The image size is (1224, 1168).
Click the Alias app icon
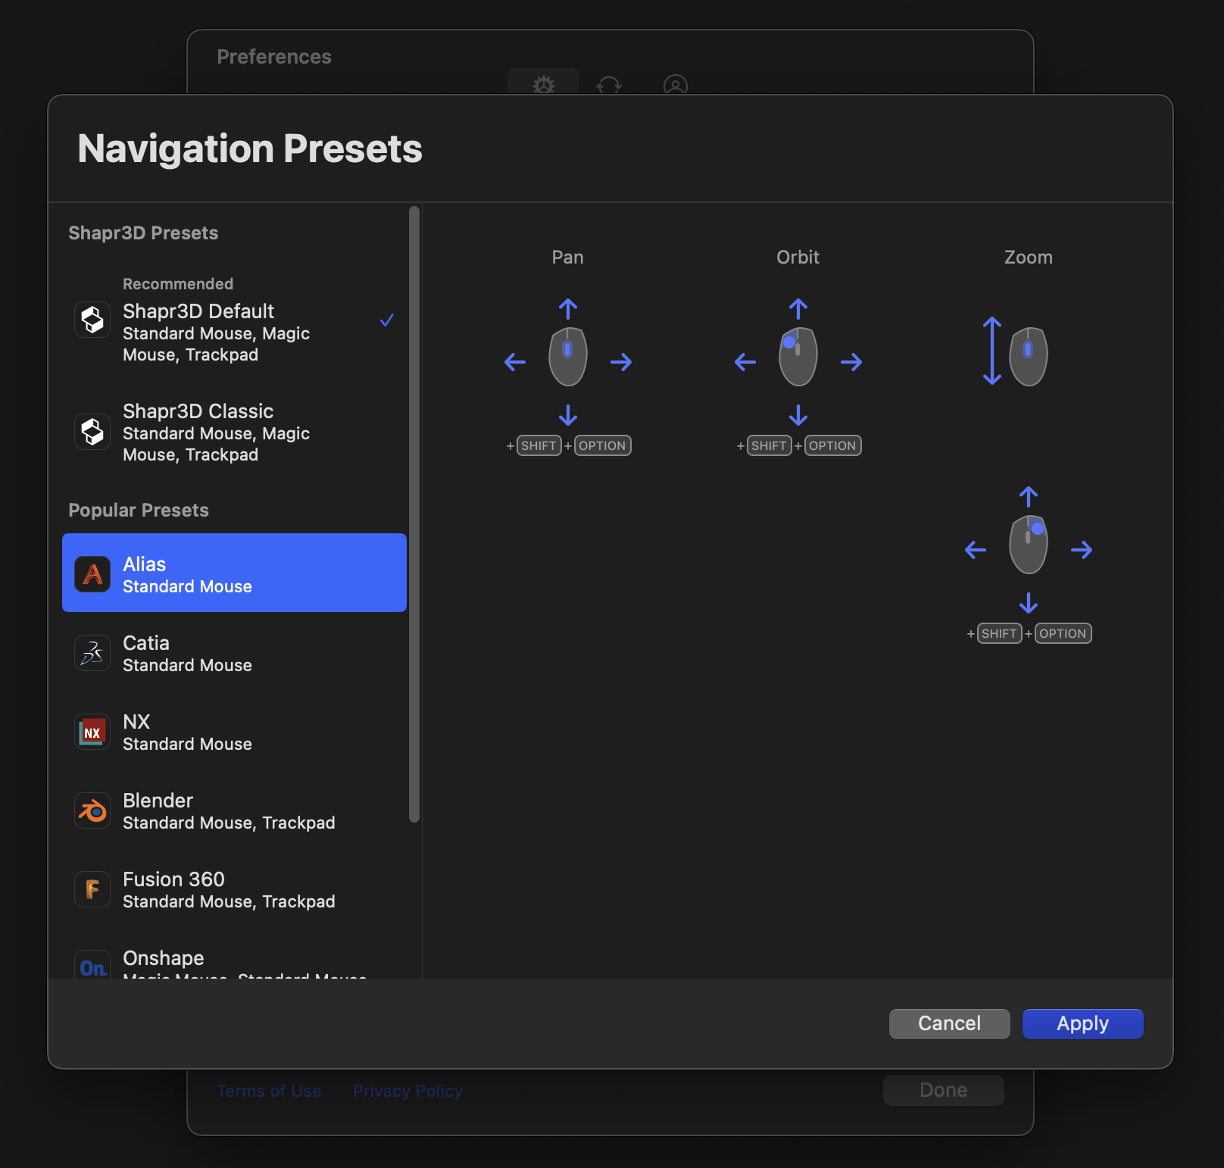click(92, 574)
